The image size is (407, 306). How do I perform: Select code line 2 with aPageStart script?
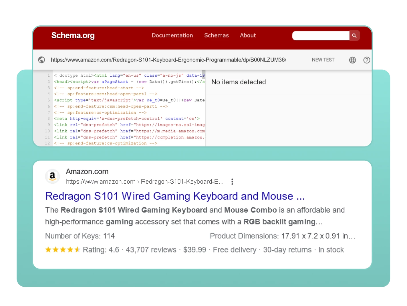pos(129,82)
